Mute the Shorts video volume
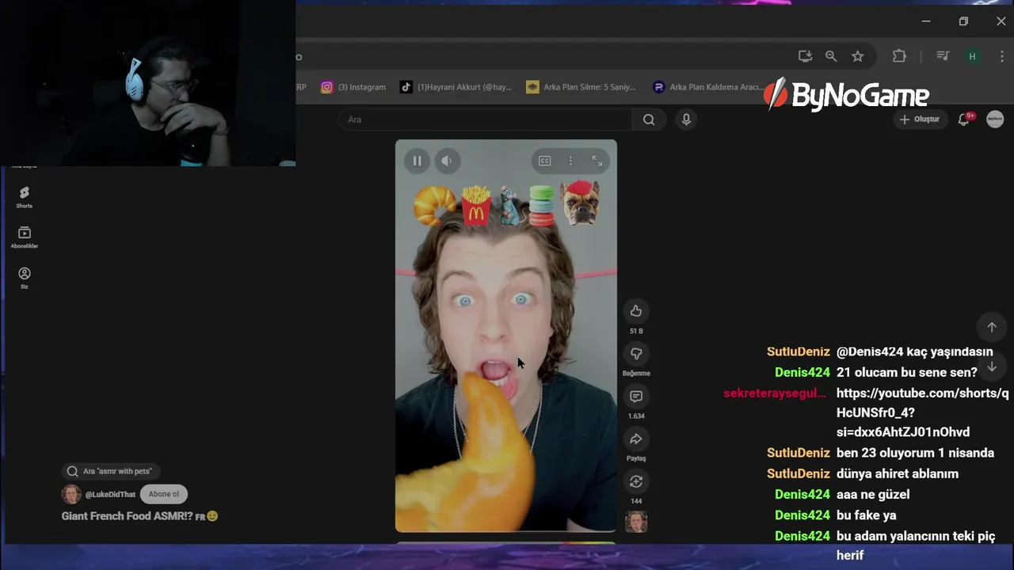Screen dimensions: 1014x570 coord(447,161)
